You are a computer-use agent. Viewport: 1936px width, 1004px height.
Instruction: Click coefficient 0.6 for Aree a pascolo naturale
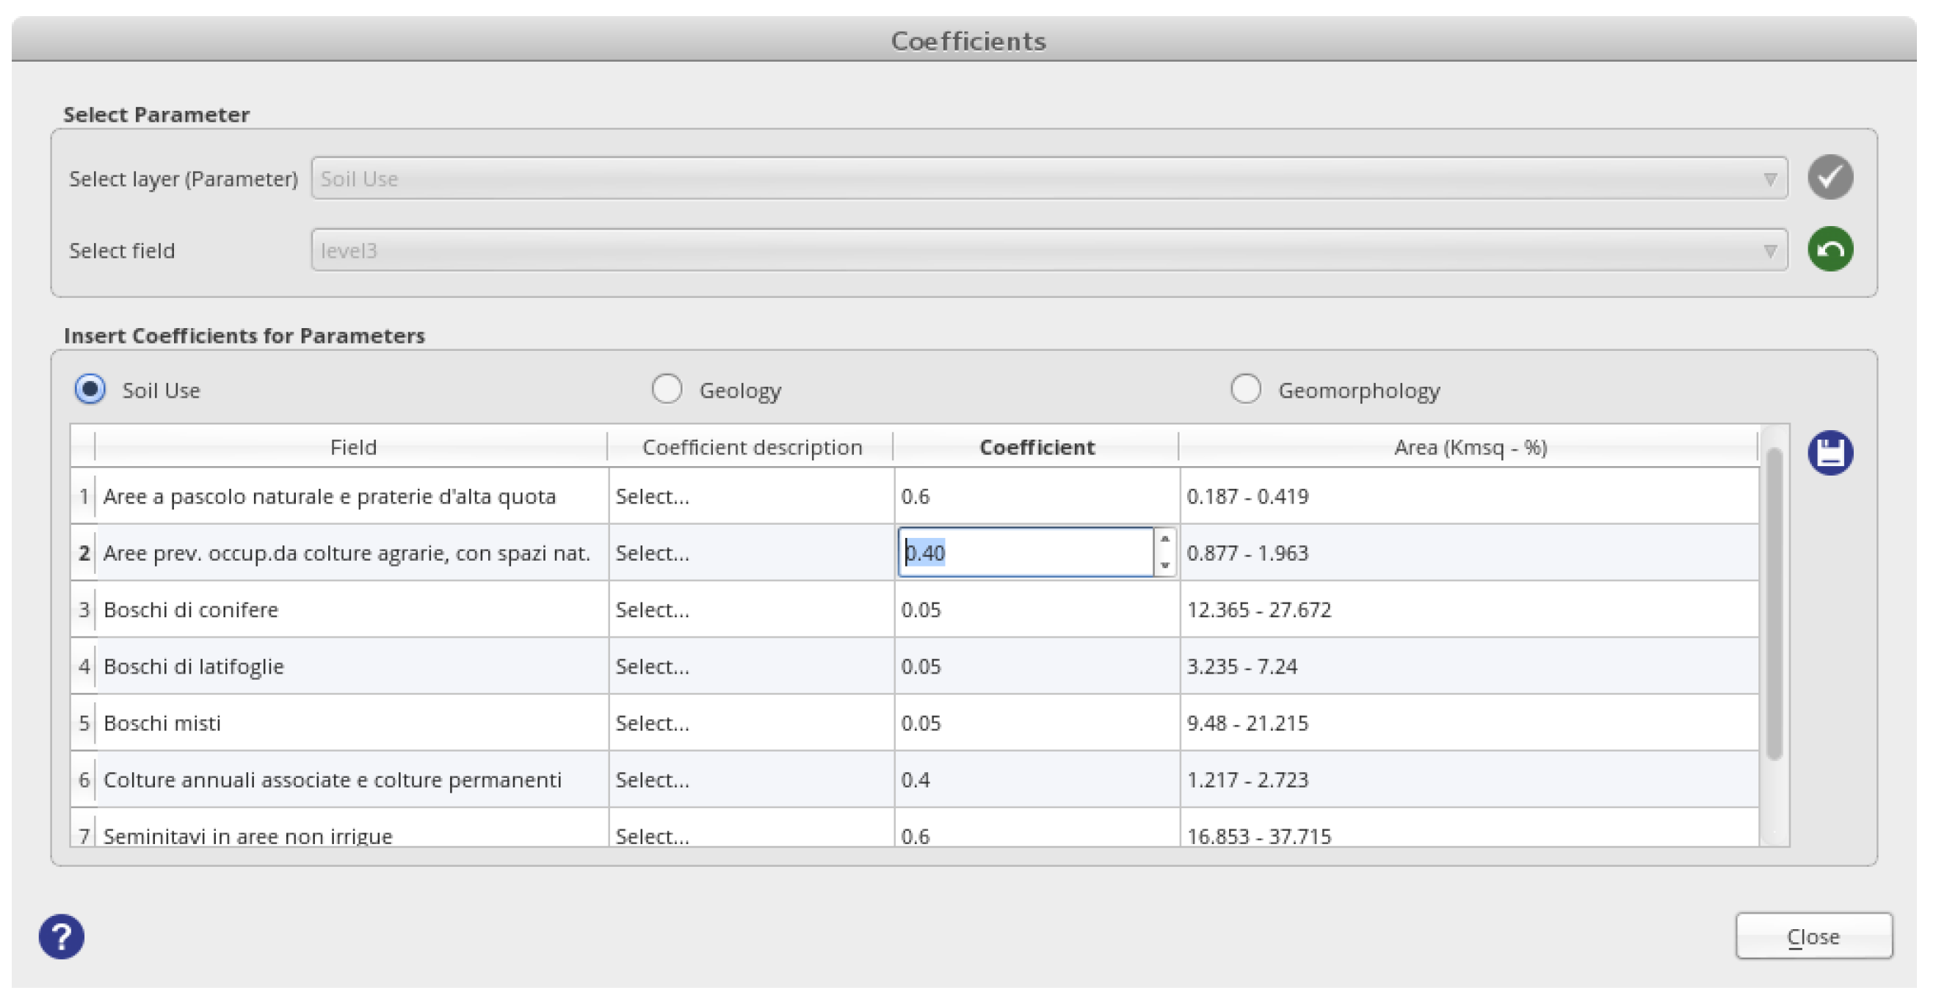point(1037,496)
